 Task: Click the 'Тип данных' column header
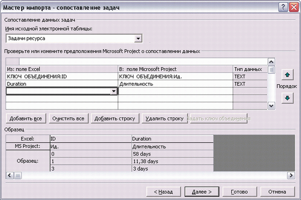pos(250,69)
